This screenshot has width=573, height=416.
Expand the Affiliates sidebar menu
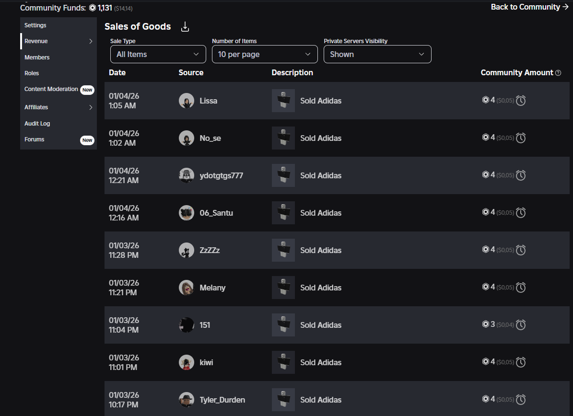58,107
